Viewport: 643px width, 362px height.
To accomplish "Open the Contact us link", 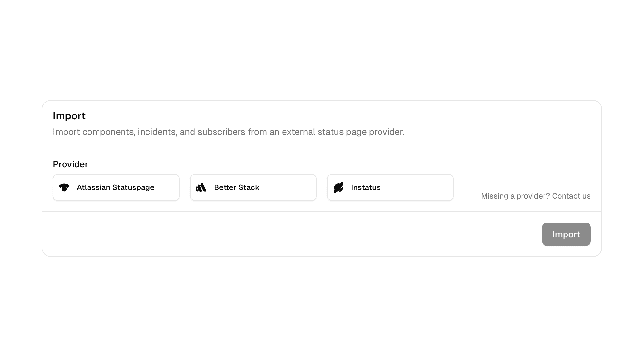I will [x=571, y=196].
